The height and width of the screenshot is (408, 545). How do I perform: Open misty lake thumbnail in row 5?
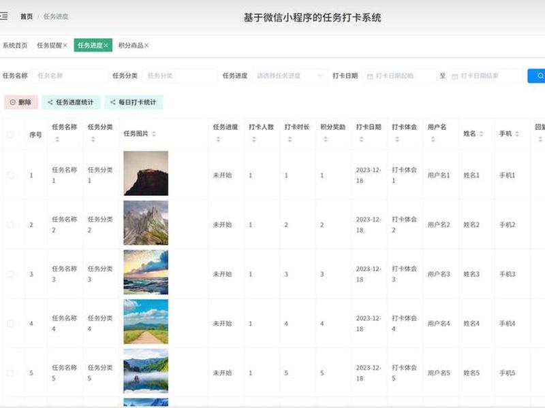[x=146, y=371]
